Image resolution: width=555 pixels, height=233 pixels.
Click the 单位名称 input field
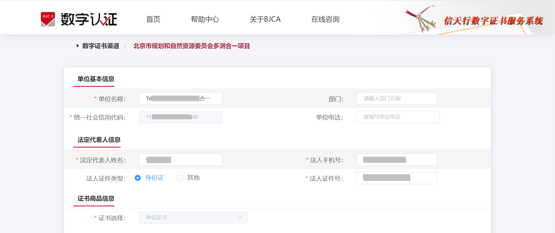pyautogui.click(x=181, y=99)
